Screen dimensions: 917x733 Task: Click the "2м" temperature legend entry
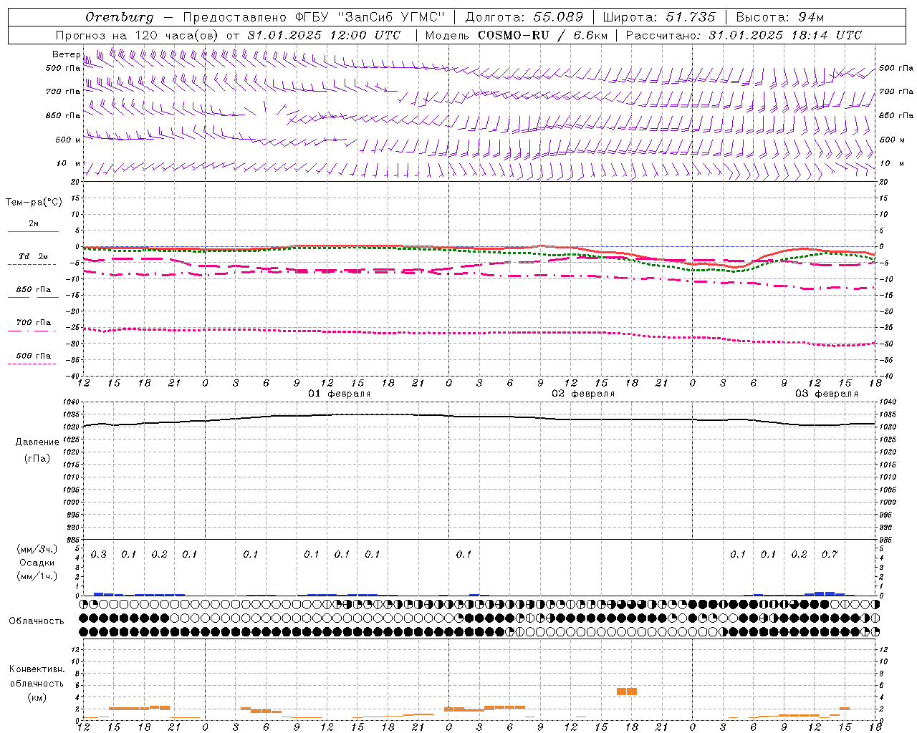click(34, 224)
